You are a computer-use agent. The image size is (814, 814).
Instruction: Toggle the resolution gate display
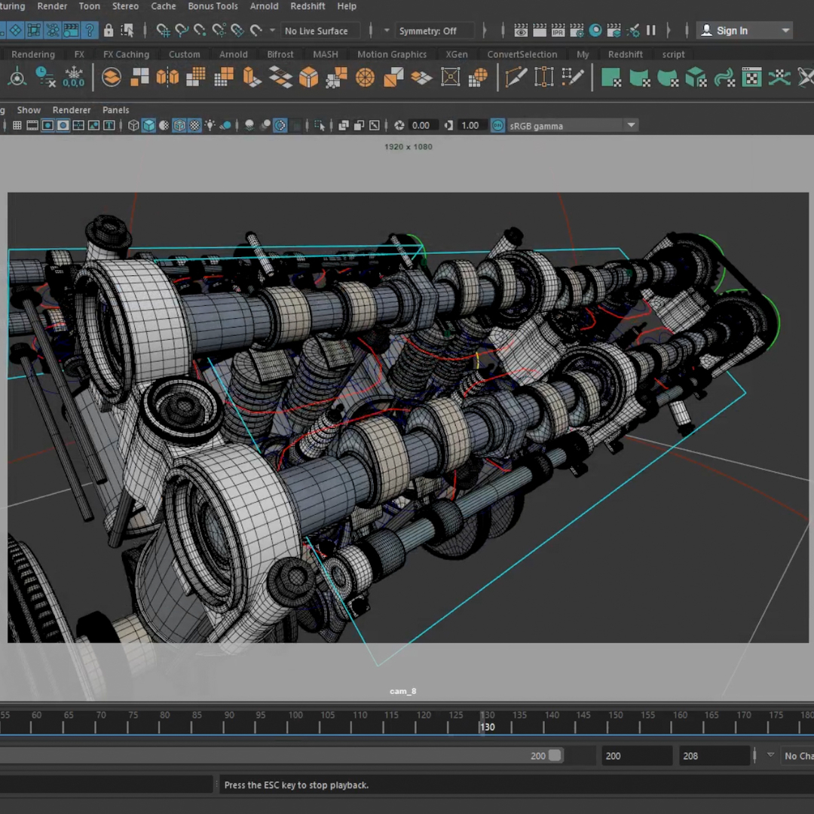(x=47, y=125)
